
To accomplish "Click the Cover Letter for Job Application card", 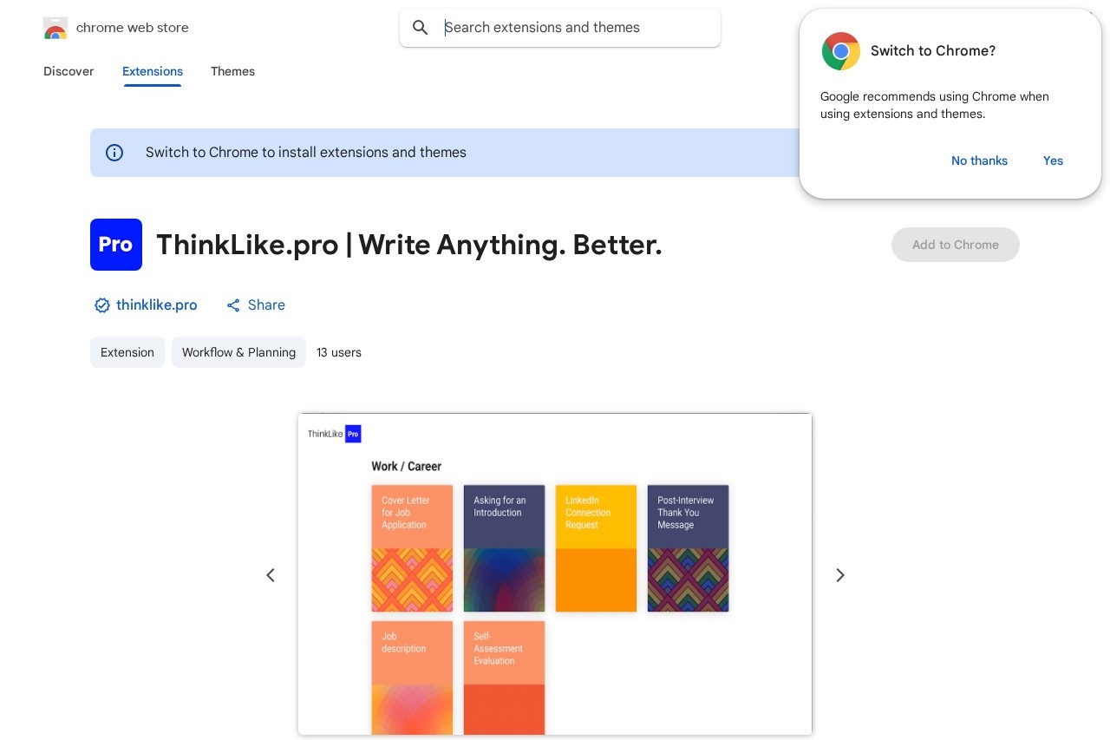I will pos(412,548).
